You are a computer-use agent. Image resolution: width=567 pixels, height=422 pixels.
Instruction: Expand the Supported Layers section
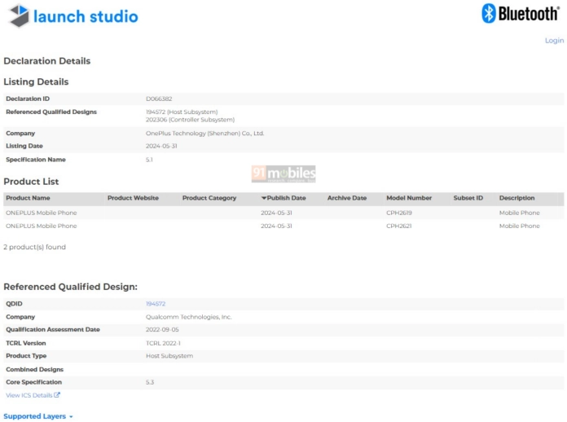pyautogui.click(x=34, y=416)
